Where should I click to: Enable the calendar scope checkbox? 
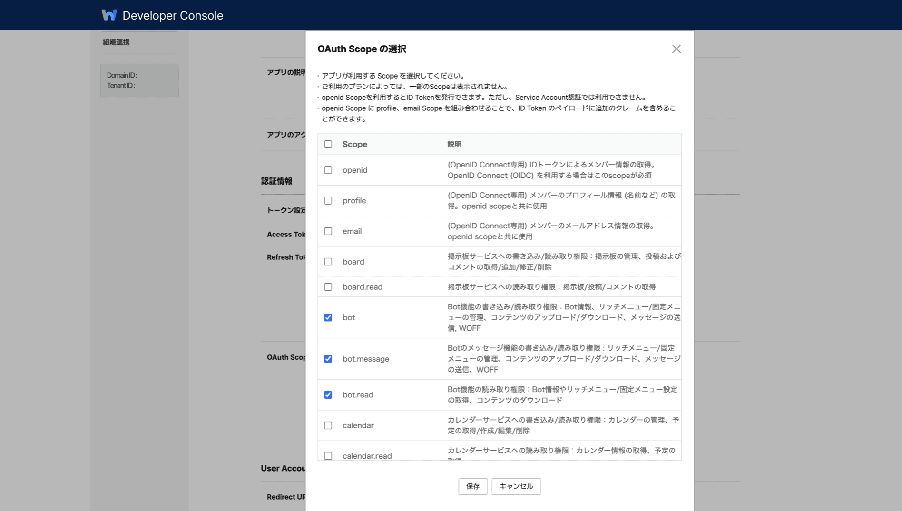pyautogui.click(x=328, y=425)
